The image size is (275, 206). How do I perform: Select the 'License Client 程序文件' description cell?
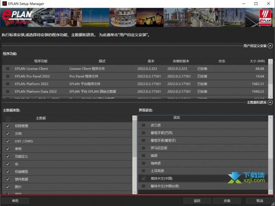[87, 69]
